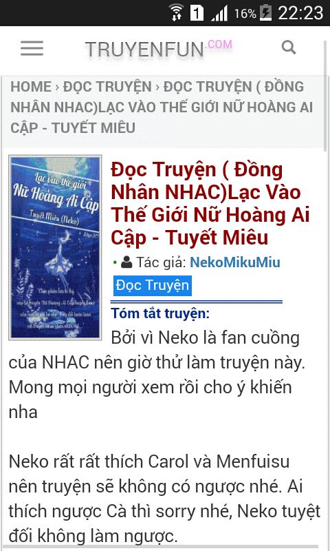Click the vertical scrollbar on the right
Screen dimensions: 330x551
[325, 96]
